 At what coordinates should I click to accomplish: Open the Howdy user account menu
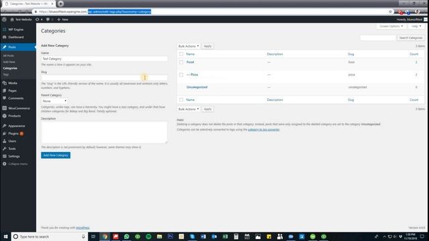pyautogui.click(x=412, y=19)
